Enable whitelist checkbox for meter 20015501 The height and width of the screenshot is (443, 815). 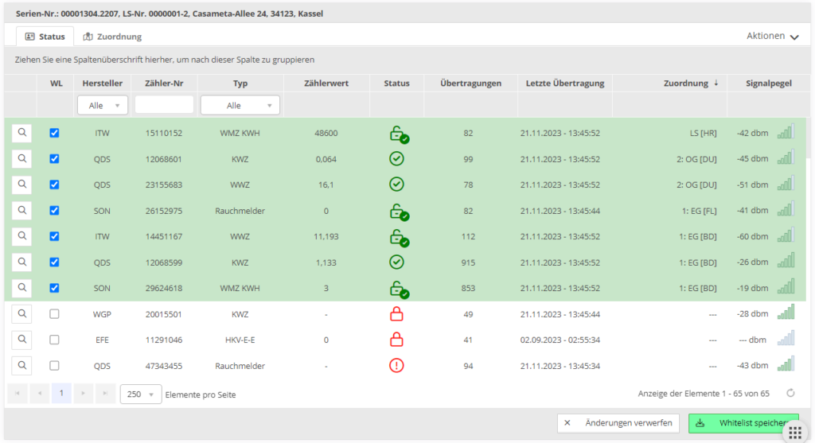tap(54, 314)
